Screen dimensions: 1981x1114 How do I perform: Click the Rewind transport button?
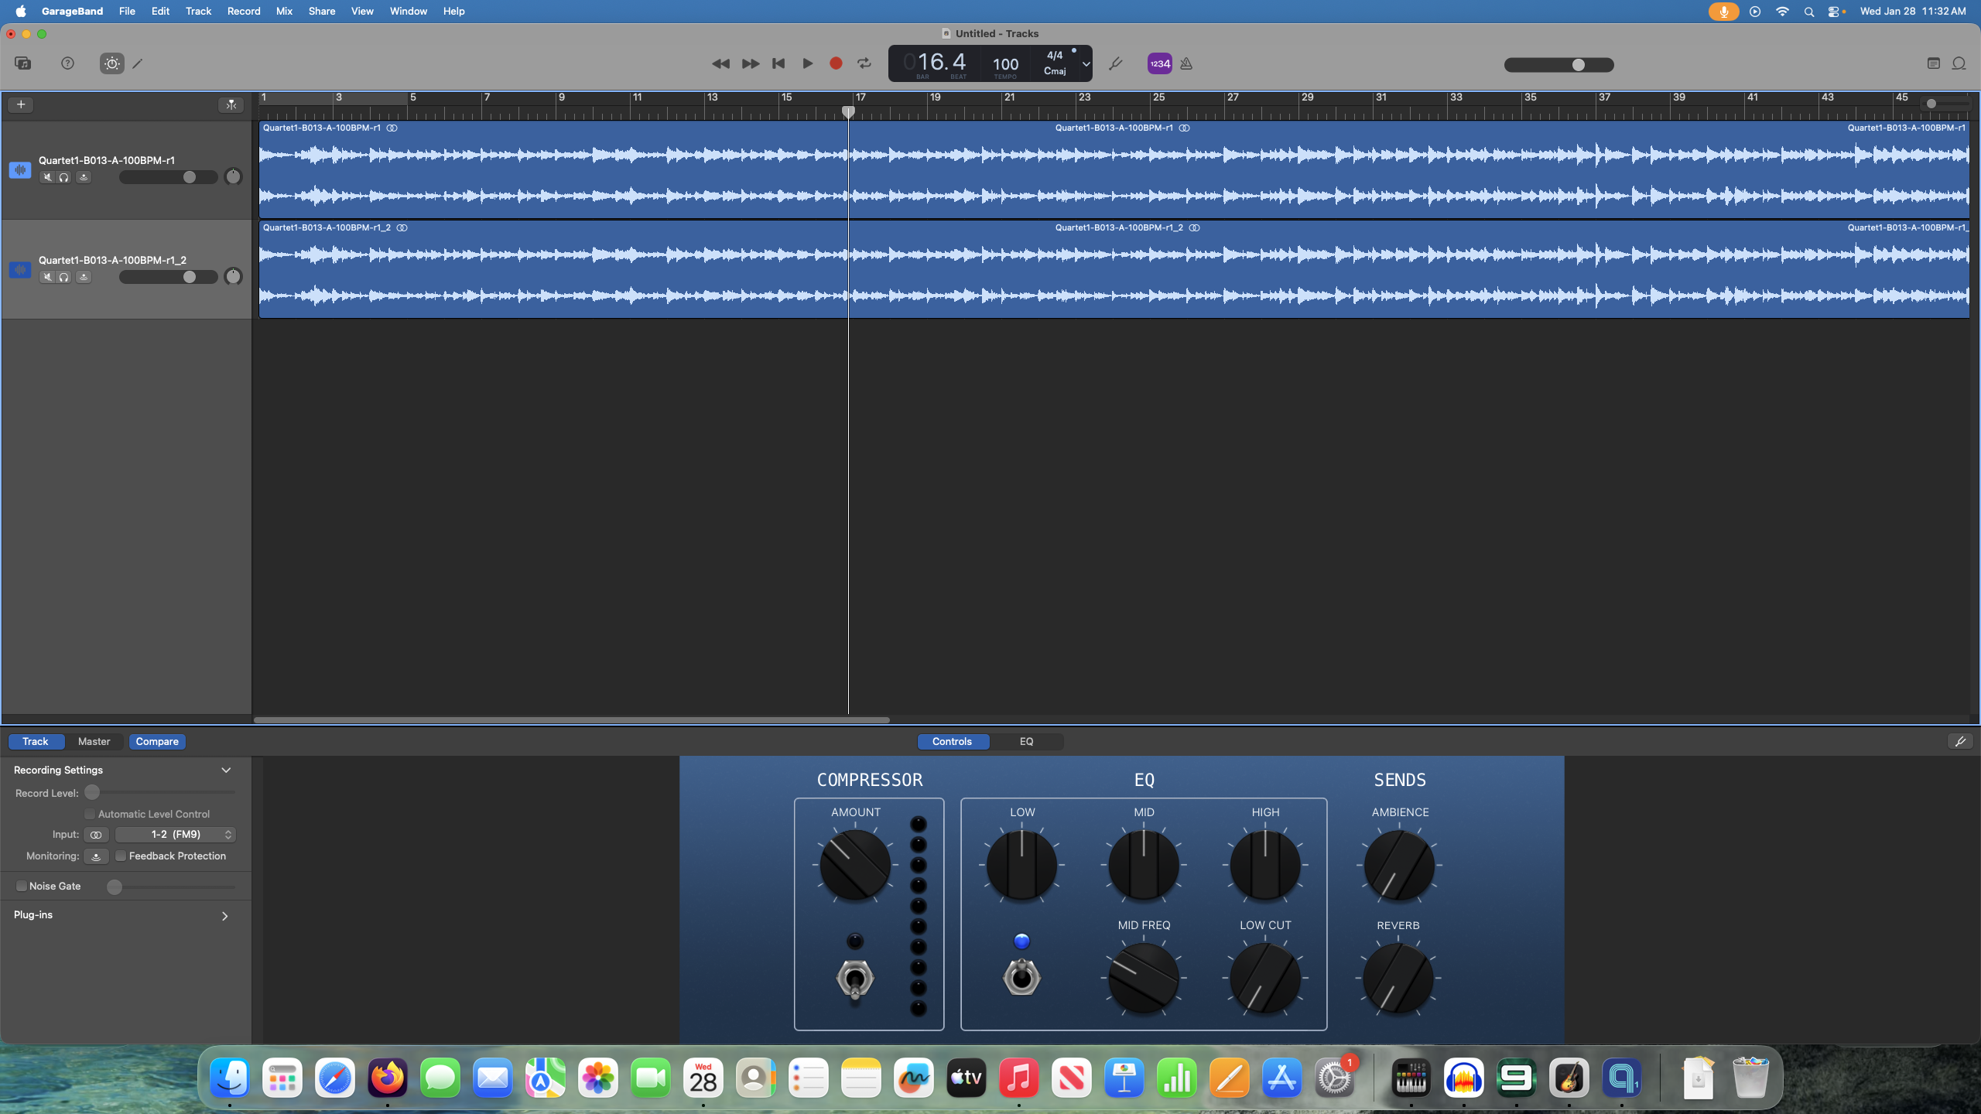(720, 63)
